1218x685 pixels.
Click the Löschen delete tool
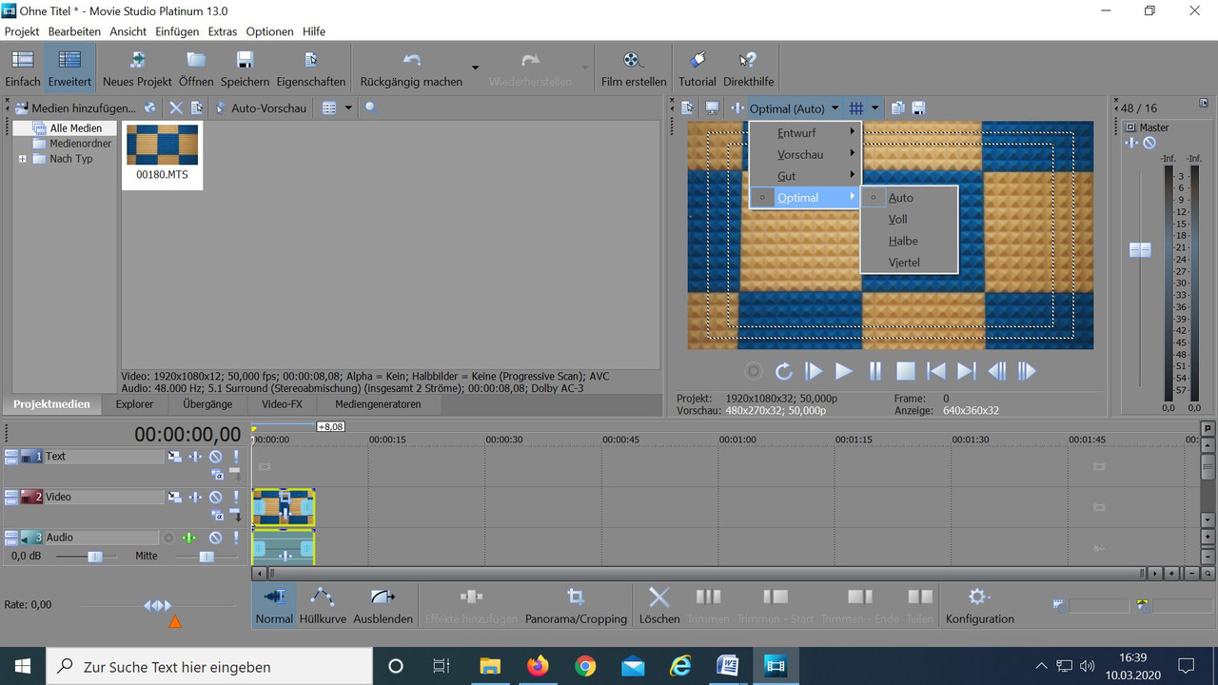coord(659,606)
